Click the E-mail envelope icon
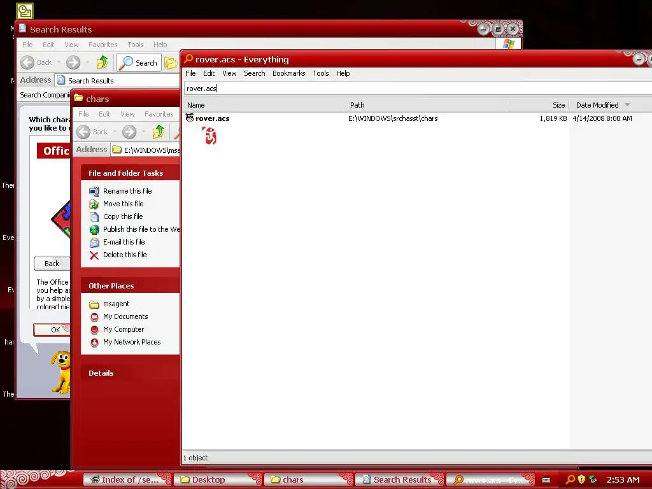 point(94,243)
